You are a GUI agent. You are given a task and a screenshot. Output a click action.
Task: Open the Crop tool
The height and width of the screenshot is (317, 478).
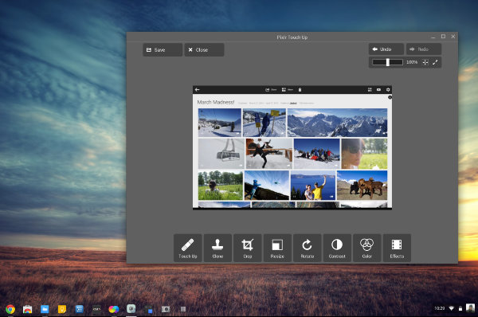click(x=248, y=248)
